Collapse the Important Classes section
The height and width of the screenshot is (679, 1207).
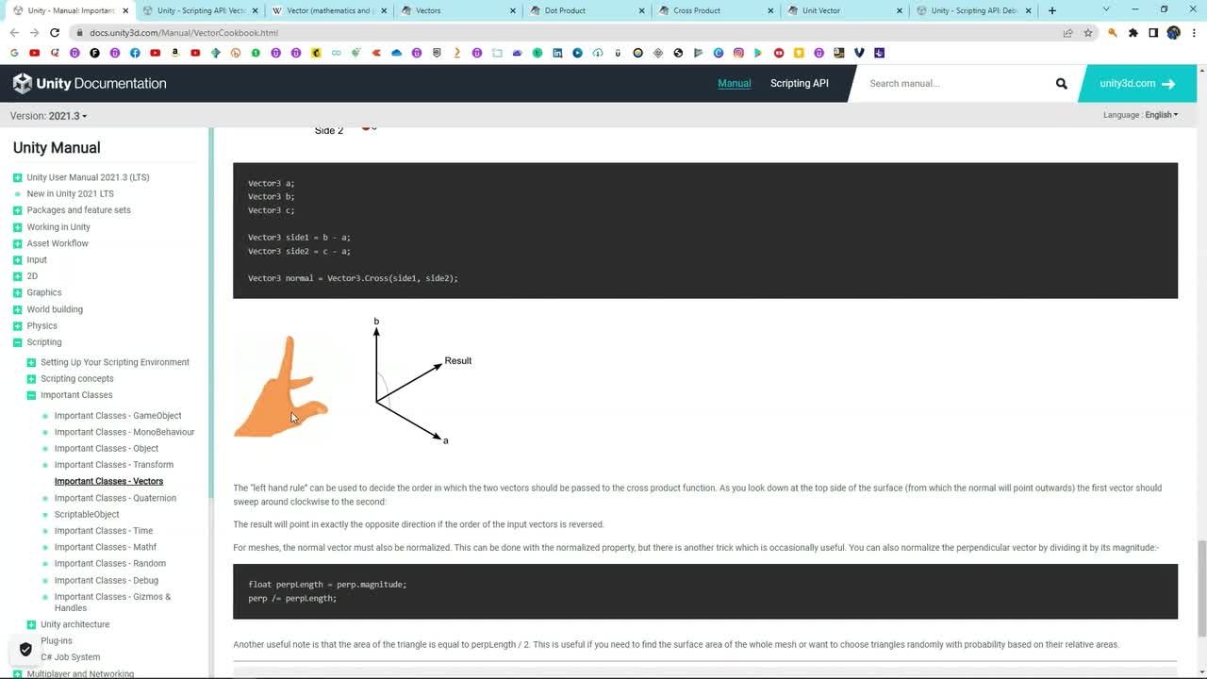click(x=31, y=395)
